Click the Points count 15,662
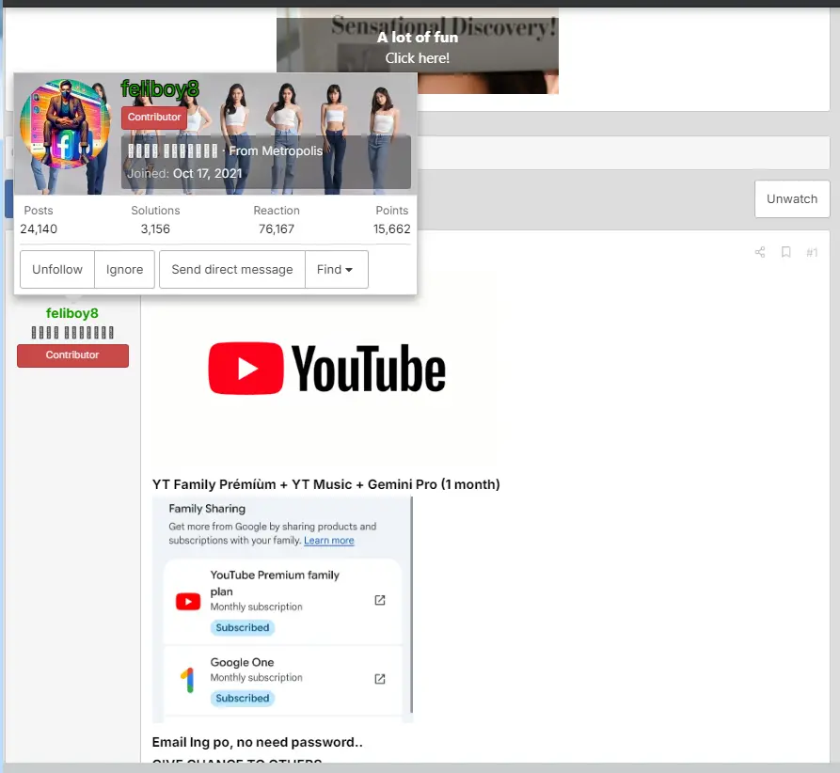 (391, 229)
